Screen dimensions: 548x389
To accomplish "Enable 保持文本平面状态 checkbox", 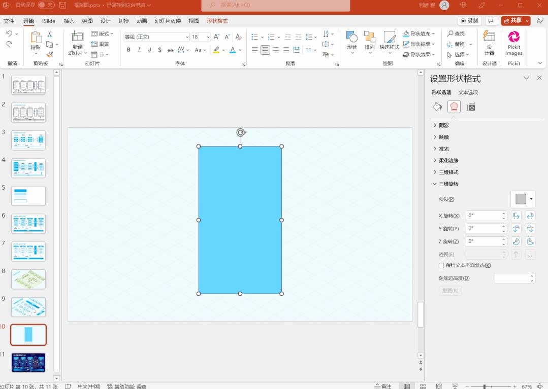I will (441, 265).
